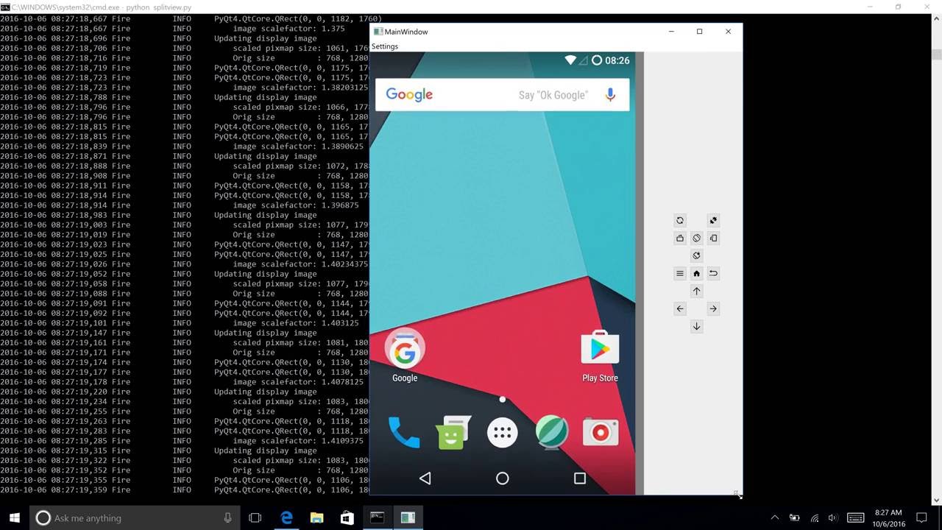Image resolution: width=942 pixels, height=530 pixels.
Task: Click the volume icon in system tray
Action: pyautogui.click(x=833, y=518)
